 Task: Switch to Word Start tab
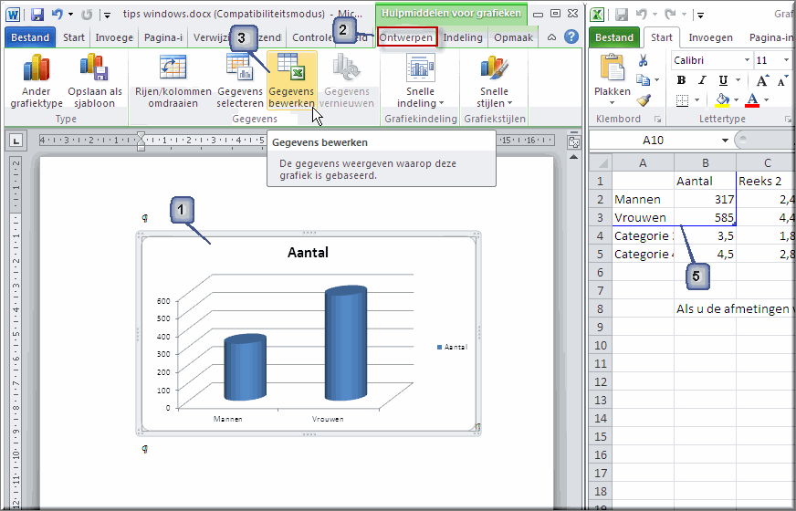(74, 37)
